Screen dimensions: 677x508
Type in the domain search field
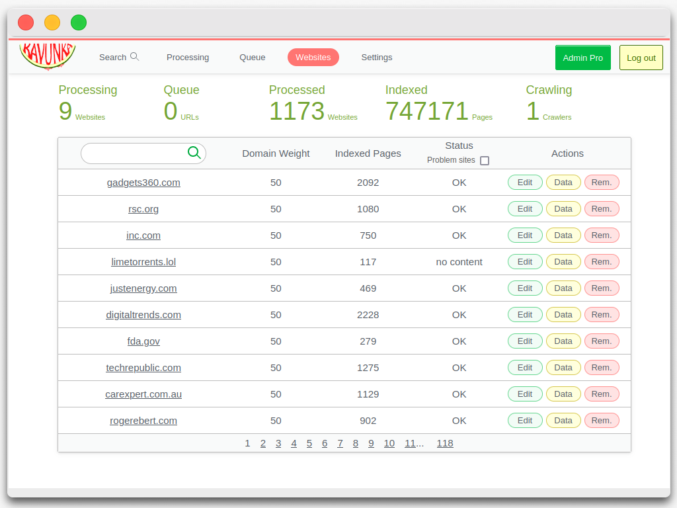coord(134,153)
